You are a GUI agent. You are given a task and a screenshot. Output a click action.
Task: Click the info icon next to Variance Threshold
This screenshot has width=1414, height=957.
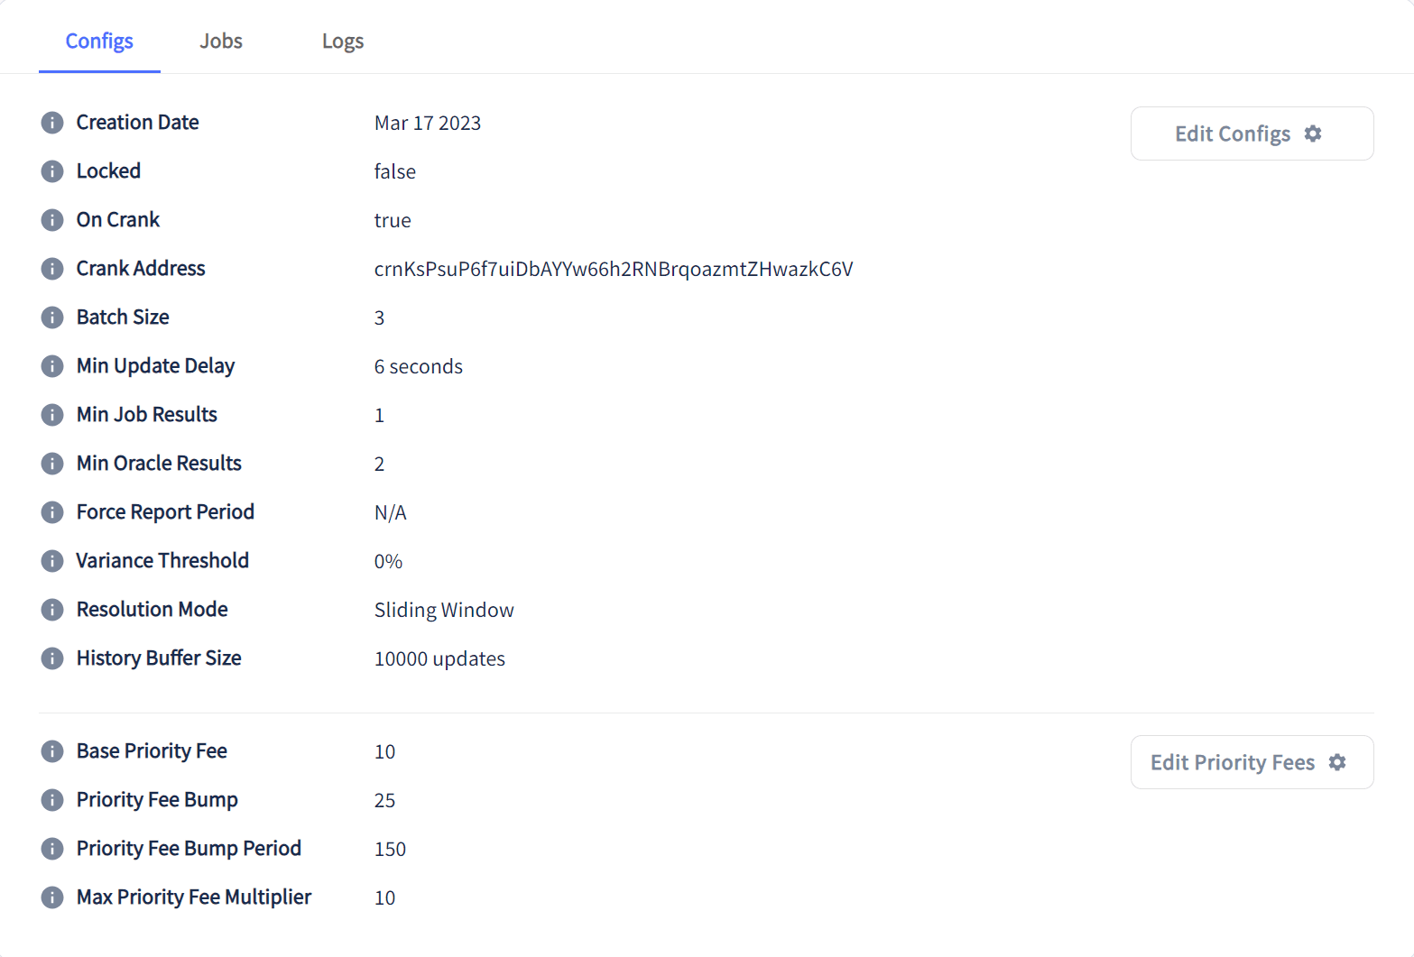tap(51, 560)
